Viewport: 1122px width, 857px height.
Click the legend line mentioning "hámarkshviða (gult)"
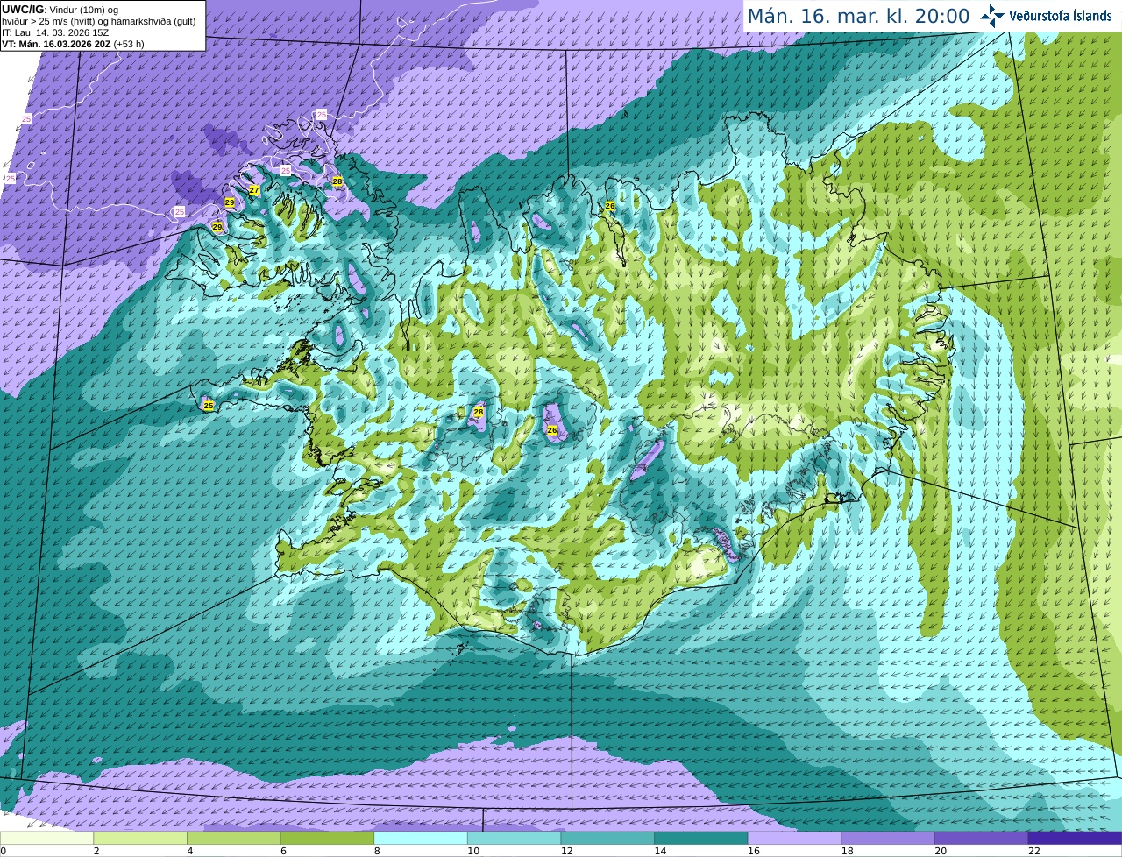pos(98,21)
